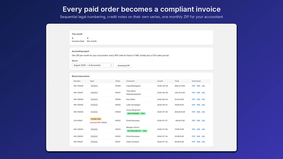This screenshot has height=159, width=283.
Task: Download UBL for INV-00003
Action: (203, 129)
